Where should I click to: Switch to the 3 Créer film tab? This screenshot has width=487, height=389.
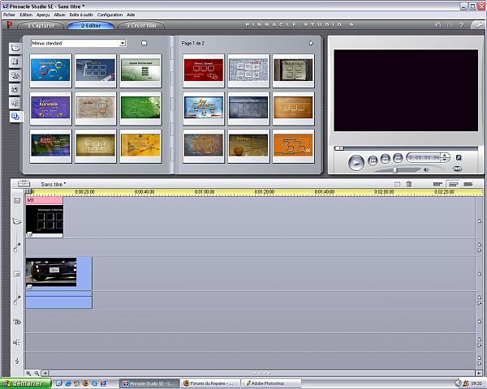point(141,25)
